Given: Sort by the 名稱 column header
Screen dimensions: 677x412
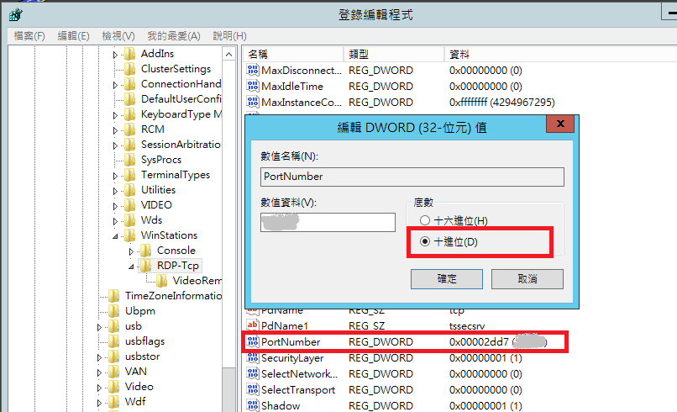Looking at the screenshot, I should point(294,54).
